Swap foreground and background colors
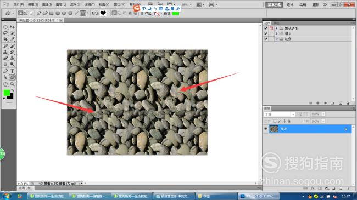The height and width of the screenshot is (200, 357). pyautogui.click(x=13, y=90)
